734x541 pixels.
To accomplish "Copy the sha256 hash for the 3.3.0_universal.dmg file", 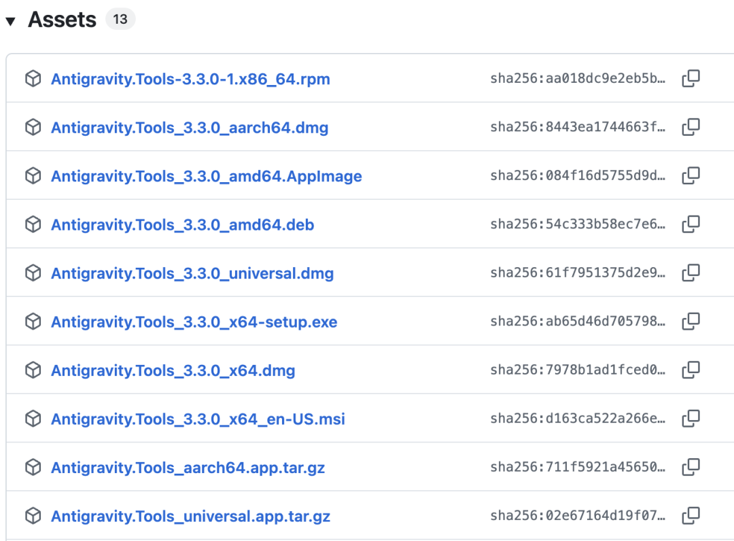I will coord(691,273).
